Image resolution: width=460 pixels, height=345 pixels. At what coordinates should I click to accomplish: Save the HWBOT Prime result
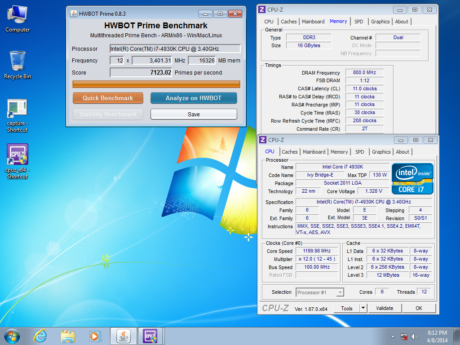(x=194, y=114)
